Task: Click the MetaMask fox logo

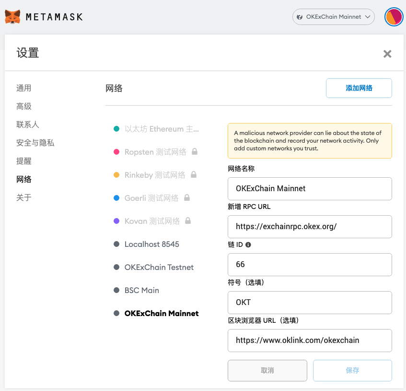Action: pyautogui.click(x=12, y=17)
